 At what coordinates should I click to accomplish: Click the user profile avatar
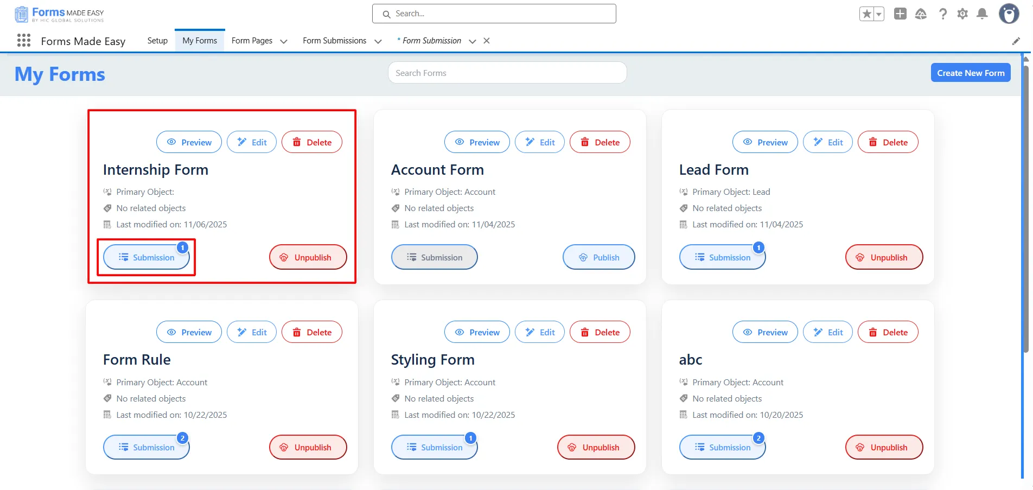pyautogui.click(x=1009, y=14)
